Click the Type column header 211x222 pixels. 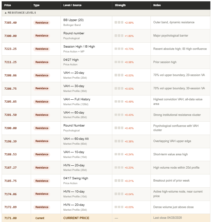pyautogui.click(x=36, y=5)
